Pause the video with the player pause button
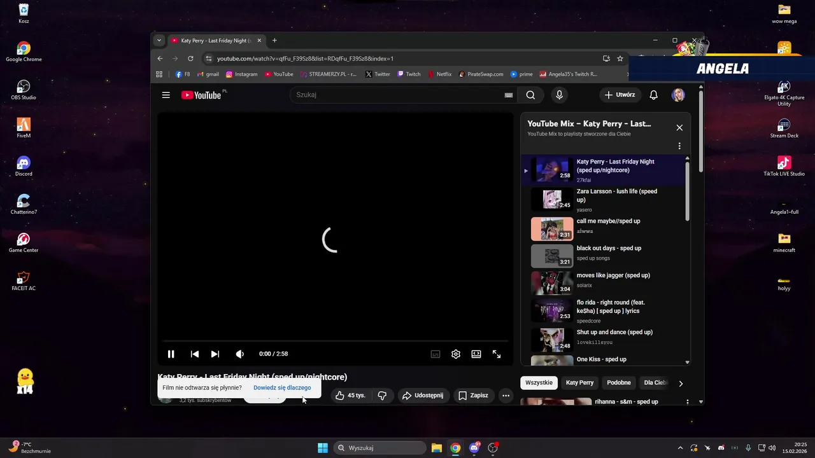Viewport: 815px width, 458px height. click(171, 354)
